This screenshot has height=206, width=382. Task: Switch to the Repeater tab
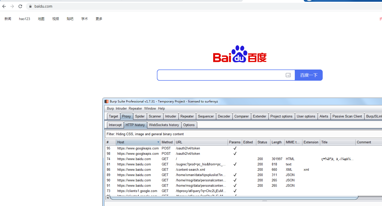[x=187, y=116]
